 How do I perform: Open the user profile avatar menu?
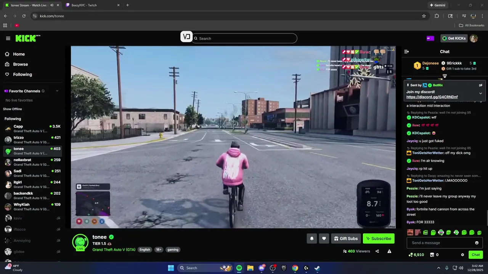474,38
